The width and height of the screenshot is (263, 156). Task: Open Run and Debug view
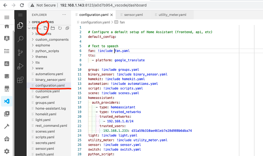tap(20, 66)
